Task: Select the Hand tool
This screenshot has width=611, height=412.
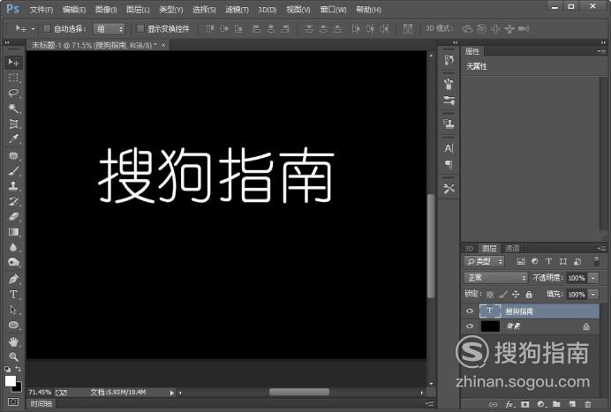Action: pos(13,342)
